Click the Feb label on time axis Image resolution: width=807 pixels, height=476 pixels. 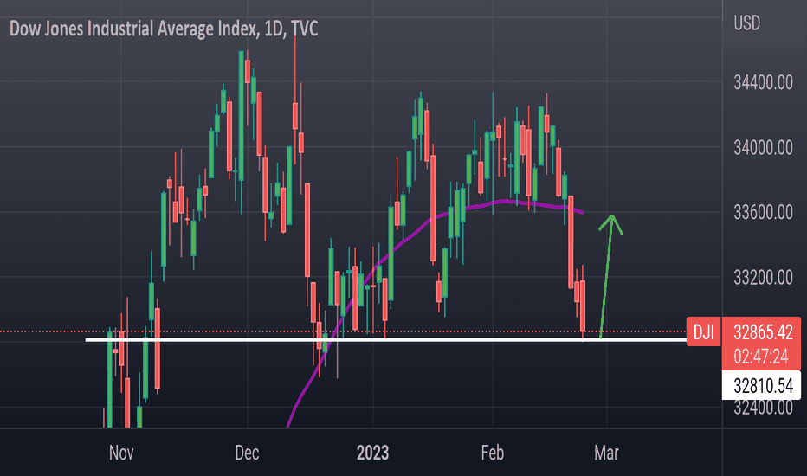pos(493,453)
